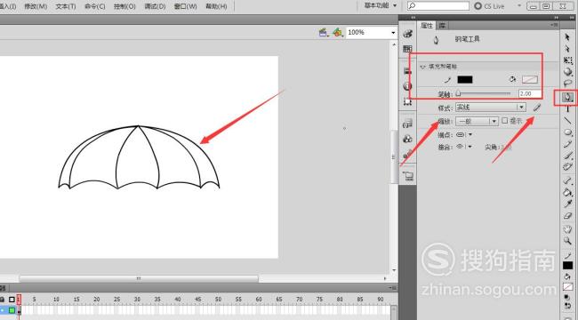Select the Zoom magnifier tool

click(567, 240)
